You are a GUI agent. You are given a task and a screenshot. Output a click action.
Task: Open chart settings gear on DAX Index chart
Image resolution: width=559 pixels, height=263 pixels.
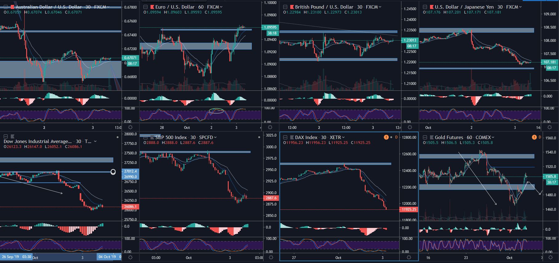pos(409,257)
